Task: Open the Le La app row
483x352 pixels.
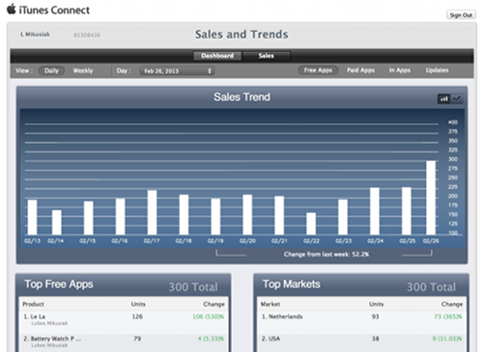Action: click(x=124, y=320)
